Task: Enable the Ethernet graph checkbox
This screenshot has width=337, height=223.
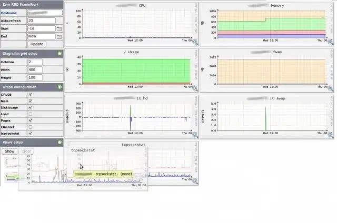Action: click(x=31, y=127)
